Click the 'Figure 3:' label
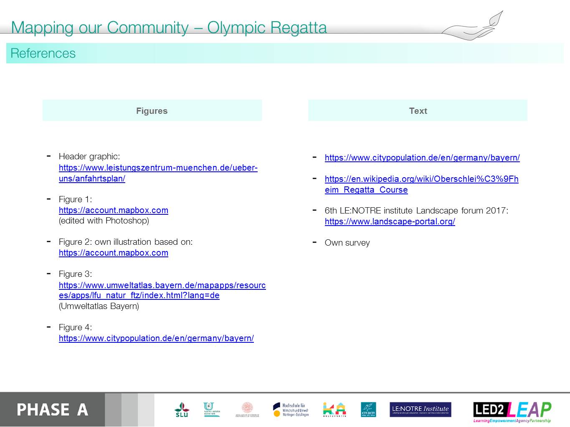Viewport: 570px width, 427px height. click(76, 274)
